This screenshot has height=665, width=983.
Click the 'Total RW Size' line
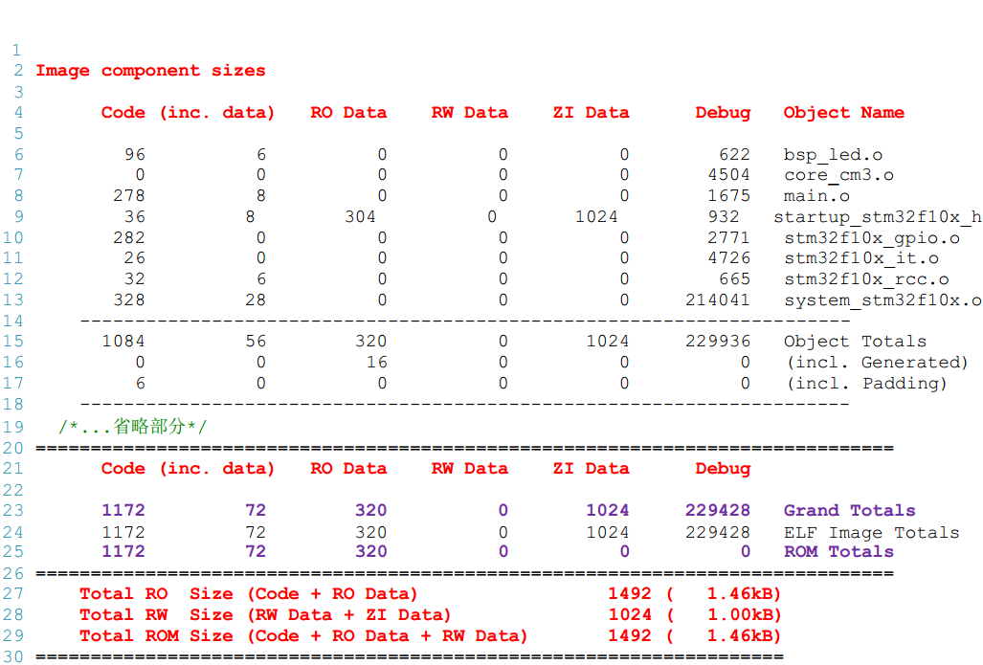point(430,615)
